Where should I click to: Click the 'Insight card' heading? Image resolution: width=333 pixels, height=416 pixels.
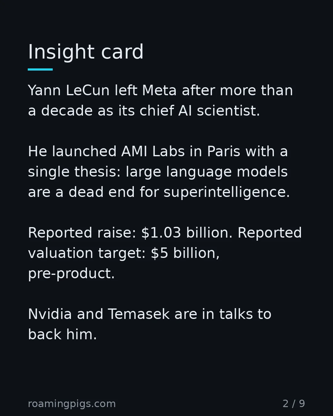pyautogui.click(x=86, y=52)
